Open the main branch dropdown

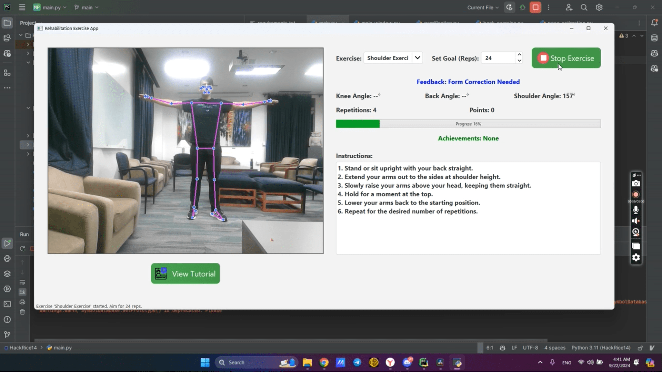tap(87, 7)
